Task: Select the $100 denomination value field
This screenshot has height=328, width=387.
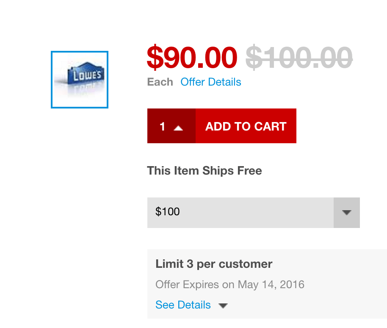Action: [240, 212]
